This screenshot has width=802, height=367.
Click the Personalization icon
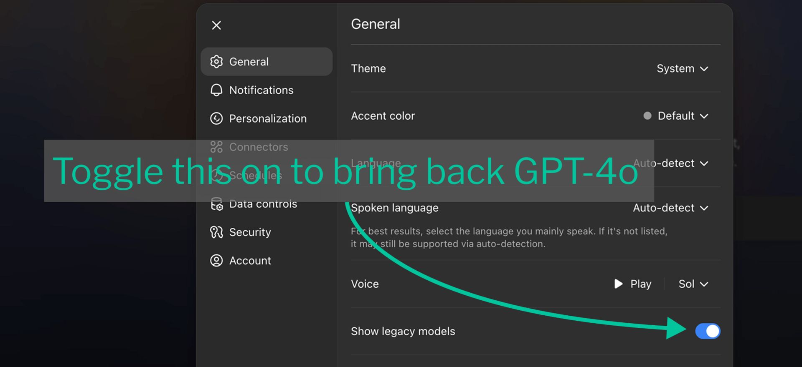click(216, 118)
